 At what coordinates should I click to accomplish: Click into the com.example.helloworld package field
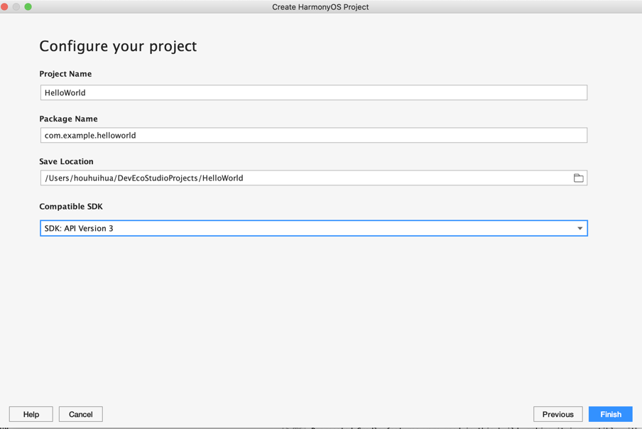pos(314,135)
